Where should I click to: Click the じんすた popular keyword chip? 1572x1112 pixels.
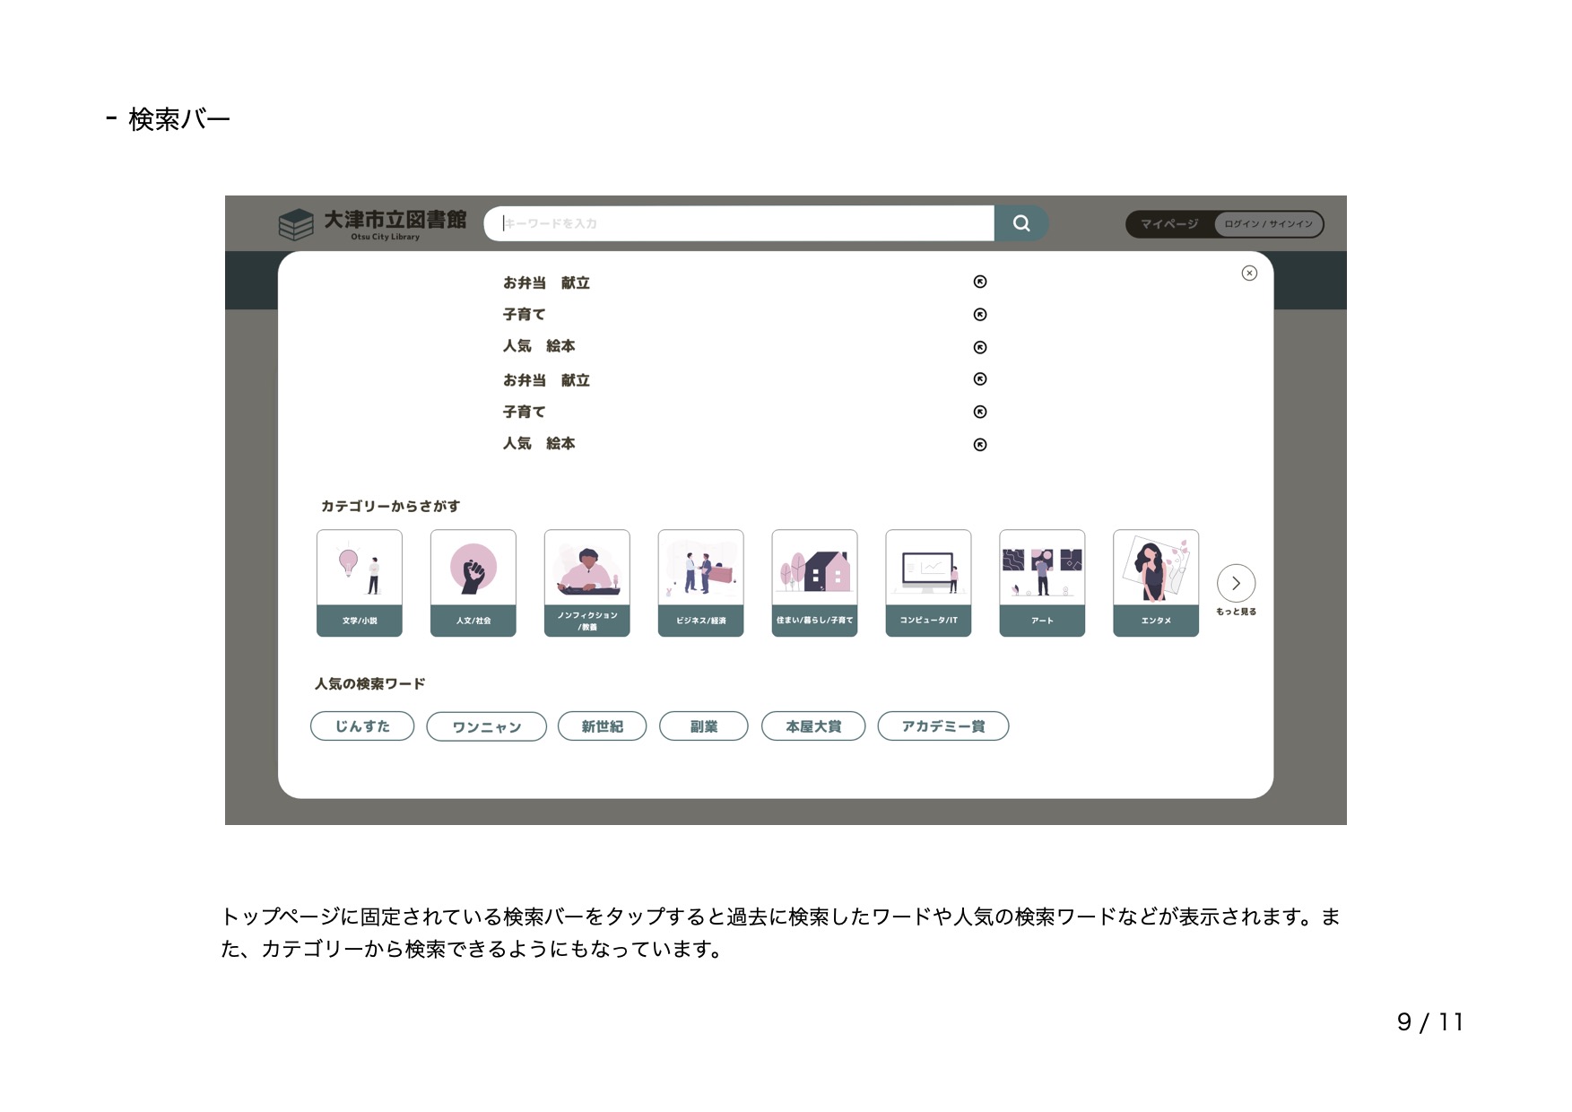pos(362,726)
